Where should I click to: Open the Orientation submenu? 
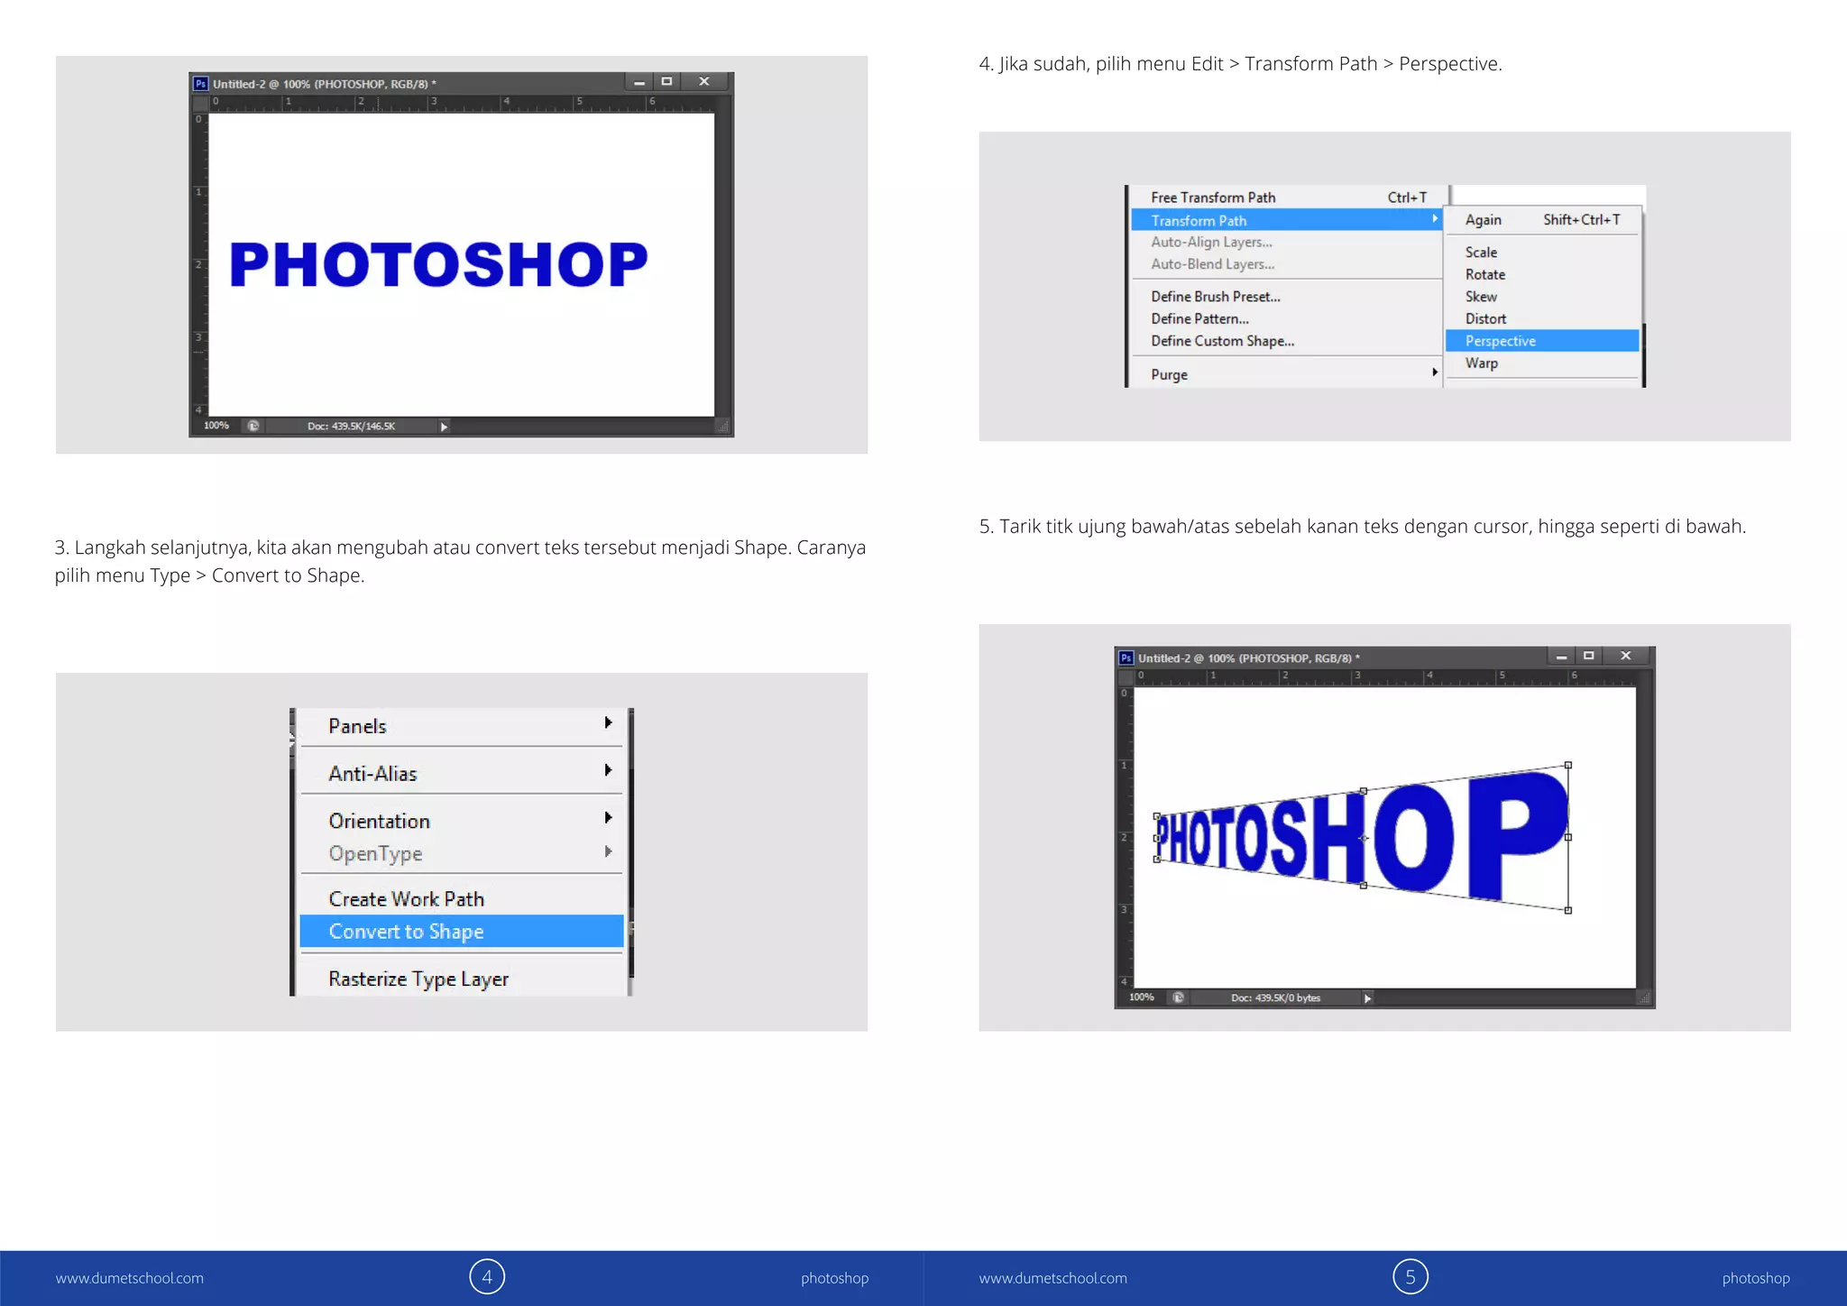(x=608, y=818)
